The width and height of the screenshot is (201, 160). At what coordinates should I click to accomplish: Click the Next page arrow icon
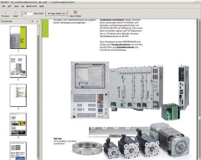tap(16, 12)
